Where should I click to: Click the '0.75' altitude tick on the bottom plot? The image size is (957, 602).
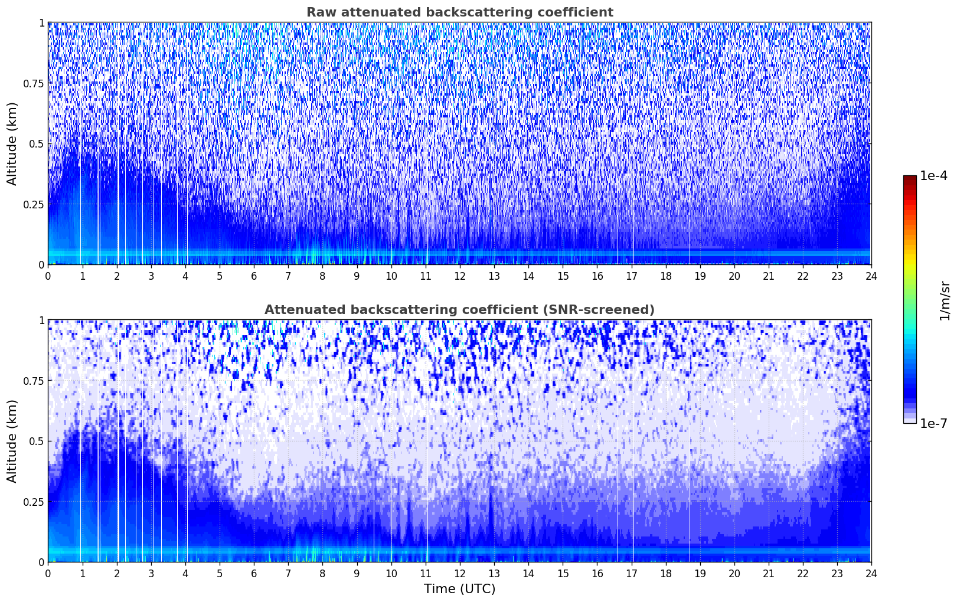[x=34, y=381]
